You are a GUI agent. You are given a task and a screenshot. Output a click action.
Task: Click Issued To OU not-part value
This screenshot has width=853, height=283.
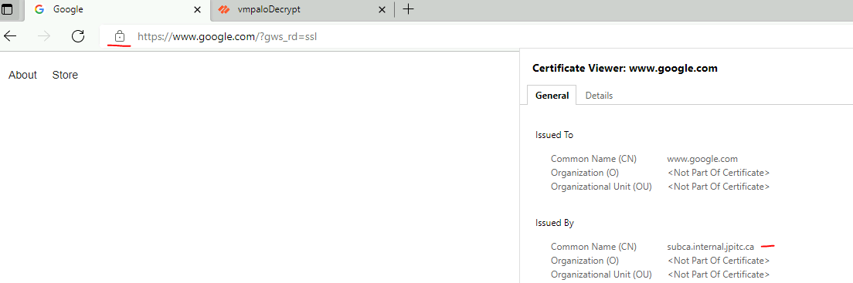(x=719, y=187)
